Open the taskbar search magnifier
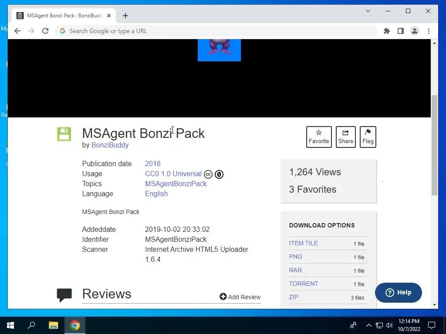The height and width of the screenshot is (334, 446). point(31,325)
